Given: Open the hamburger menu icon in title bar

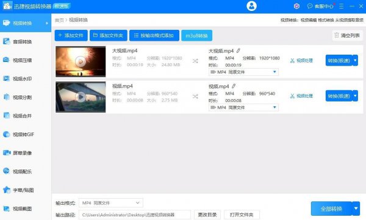Looking at the screenshot, I should pyautogui.click(x=341, y=6).
